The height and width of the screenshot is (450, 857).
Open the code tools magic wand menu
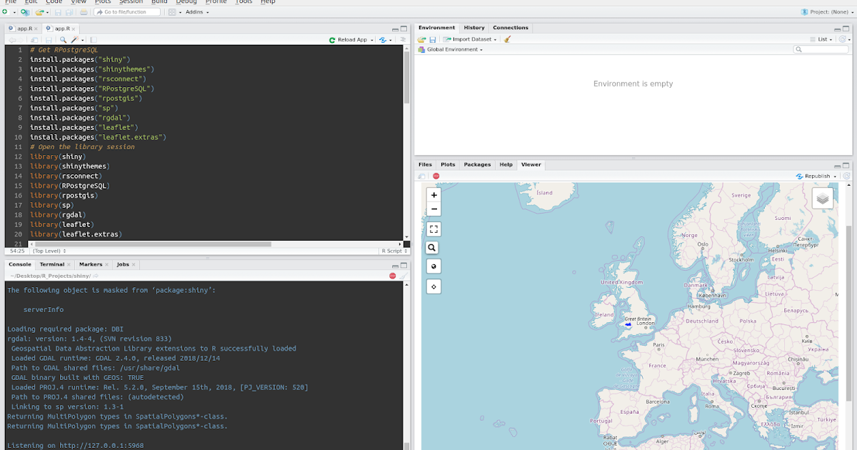pos(75,41)
